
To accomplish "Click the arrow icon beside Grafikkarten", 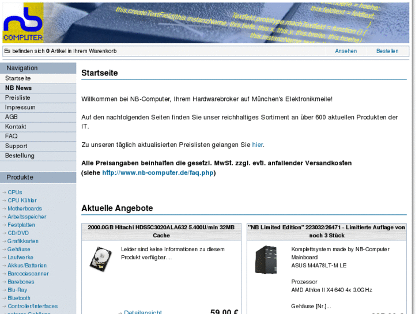I will [x=4, y=241].
